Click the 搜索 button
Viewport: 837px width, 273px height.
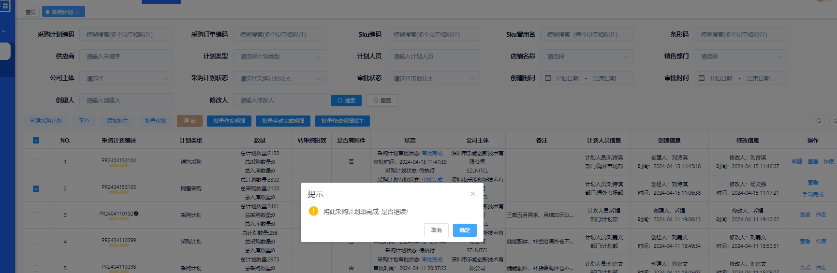[x=346, y=101]
